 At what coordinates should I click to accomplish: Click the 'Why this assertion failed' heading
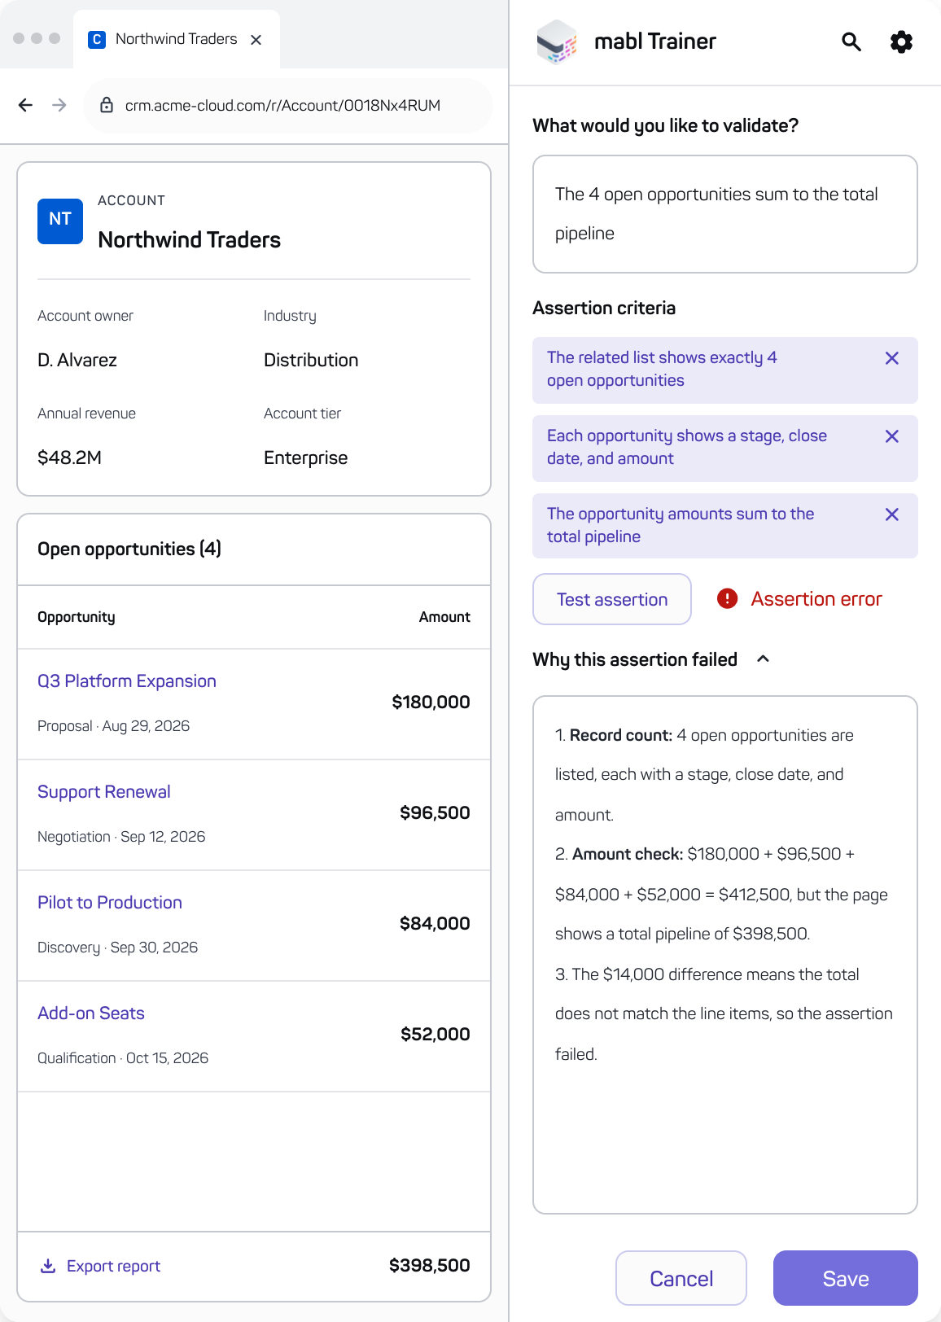tap(635, 659)
